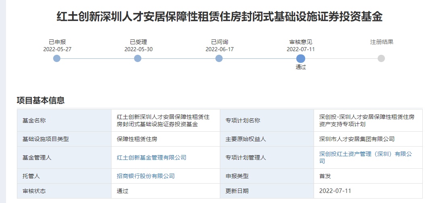Screen dimensions: 430x203
Task: Click the 通过 result under the timeline
Action: [301, 67]
